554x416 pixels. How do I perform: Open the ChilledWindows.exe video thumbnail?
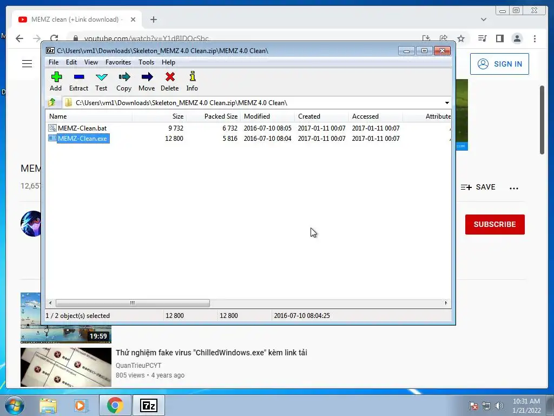click(x=65, y=367)
